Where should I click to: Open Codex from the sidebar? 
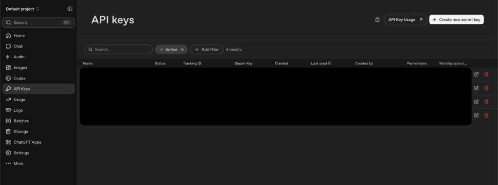click(38, 78)
